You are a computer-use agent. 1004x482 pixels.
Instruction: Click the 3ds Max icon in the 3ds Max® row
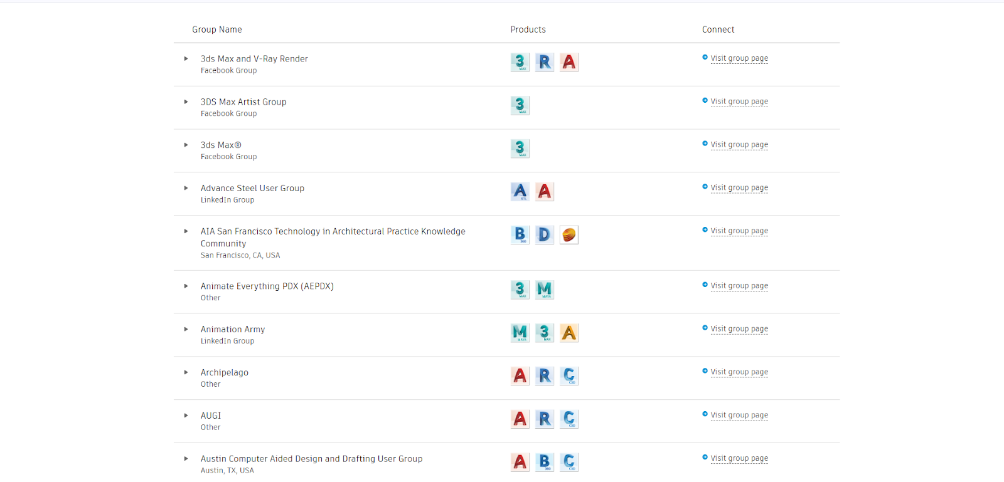pyautogui.click(x=520, y=149)
